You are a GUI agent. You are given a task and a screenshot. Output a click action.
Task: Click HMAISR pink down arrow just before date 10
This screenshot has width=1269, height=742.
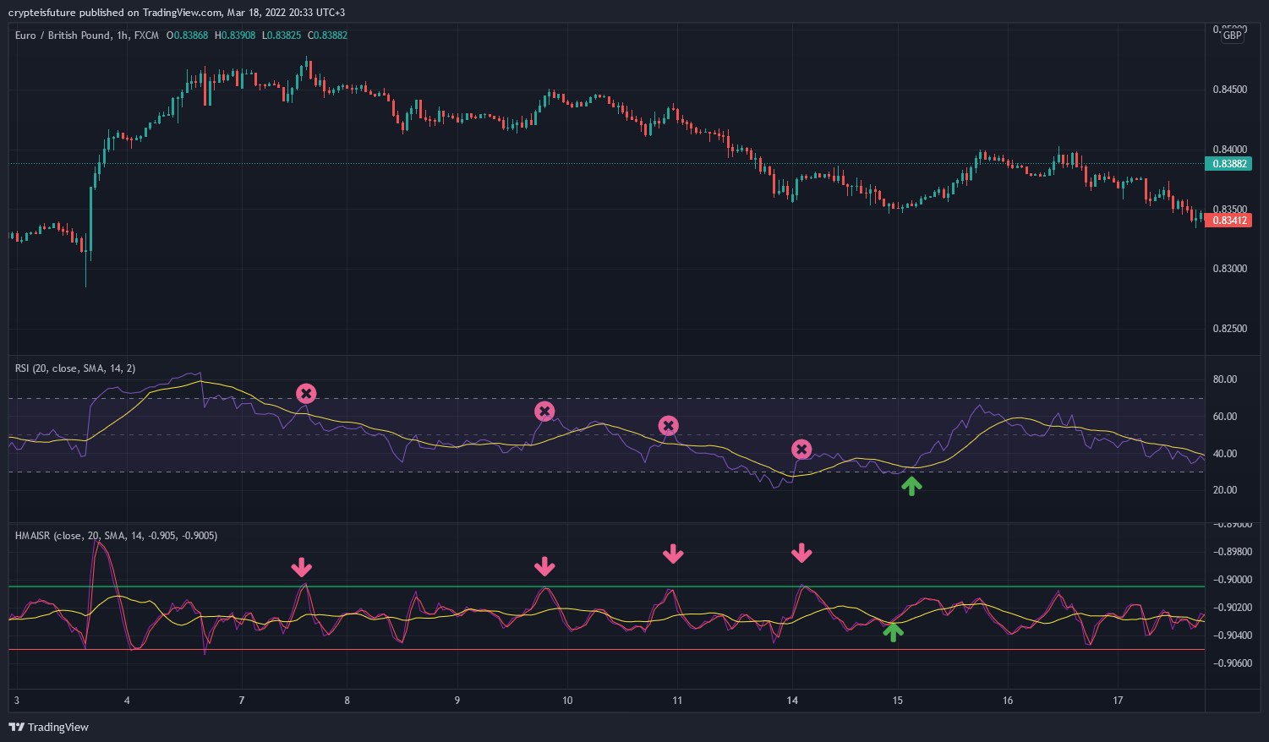pyautogui.click(x=544, y=566)
